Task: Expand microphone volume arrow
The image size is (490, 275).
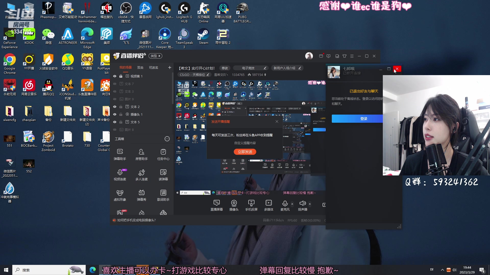Action: pyautogui.click(x=292, y=204)
